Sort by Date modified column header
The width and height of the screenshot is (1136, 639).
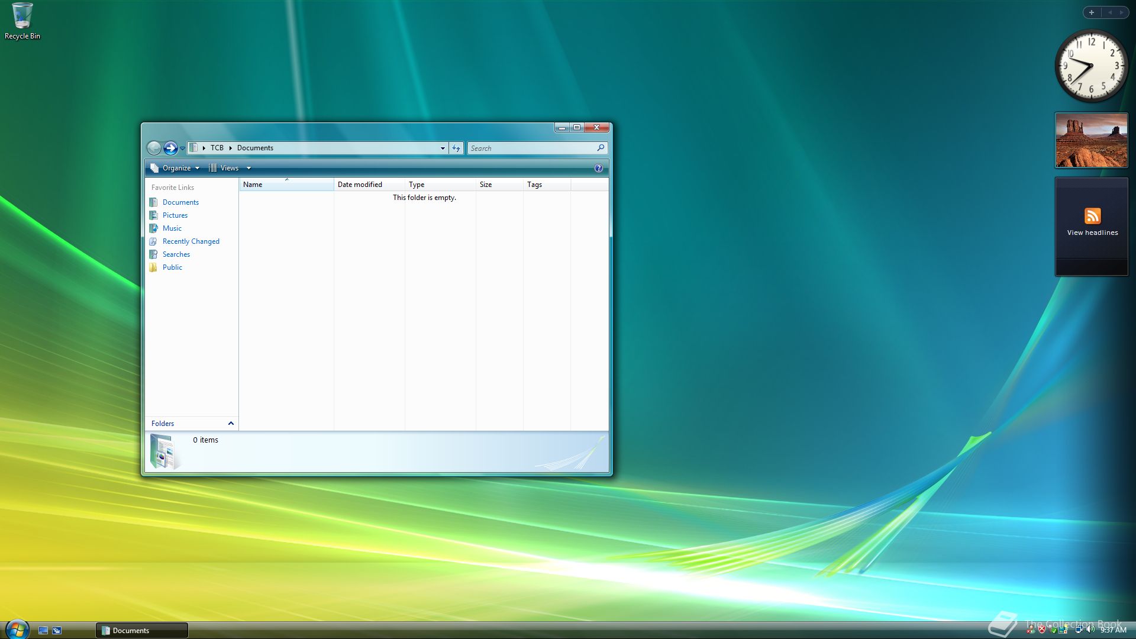pos(360,185)
